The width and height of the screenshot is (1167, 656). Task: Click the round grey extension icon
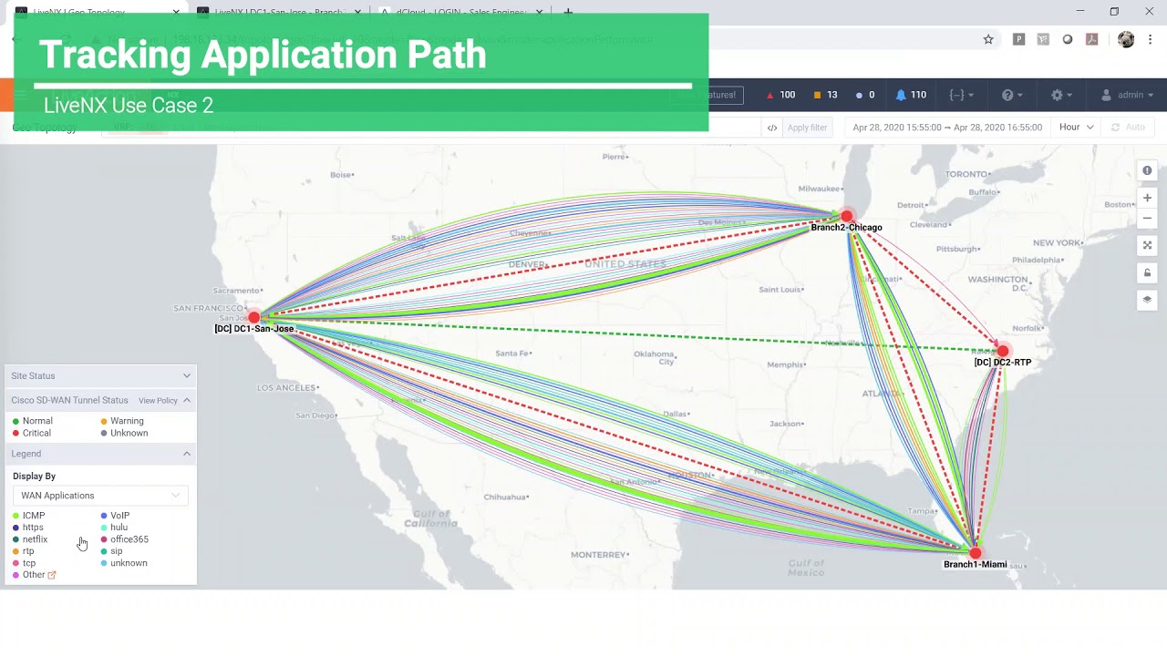tap(1068, 39)
